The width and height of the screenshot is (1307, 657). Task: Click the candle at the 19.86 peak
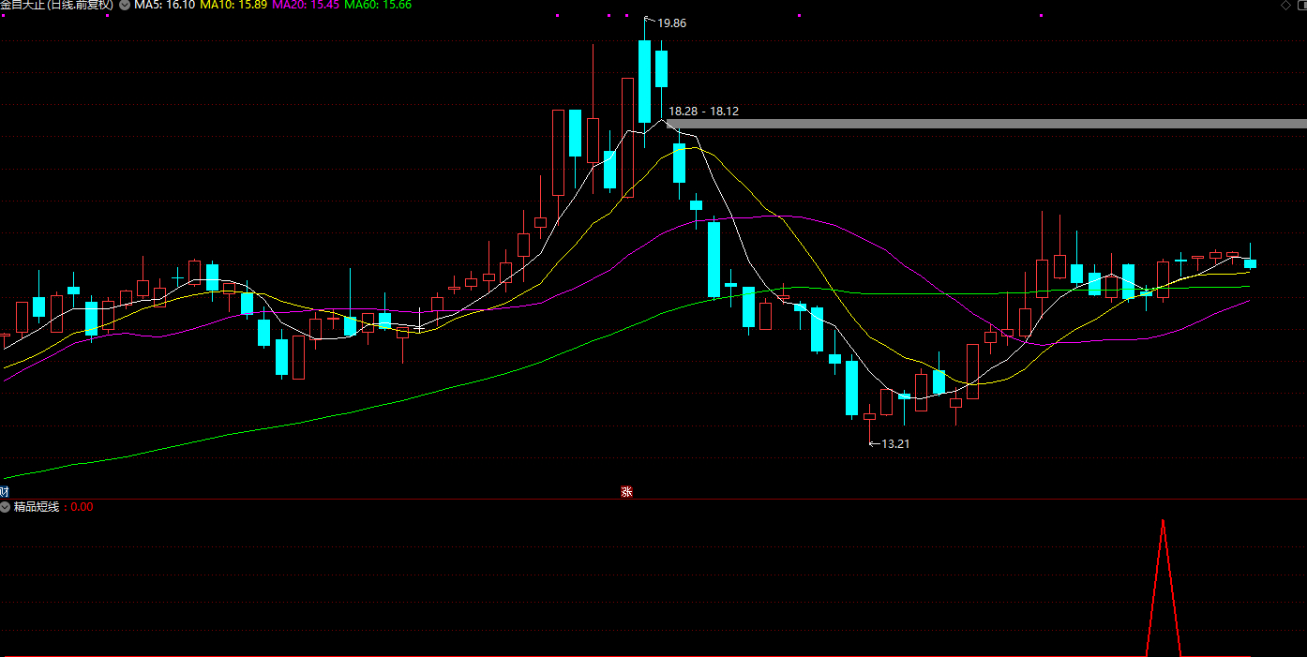(x=644, y=82)
